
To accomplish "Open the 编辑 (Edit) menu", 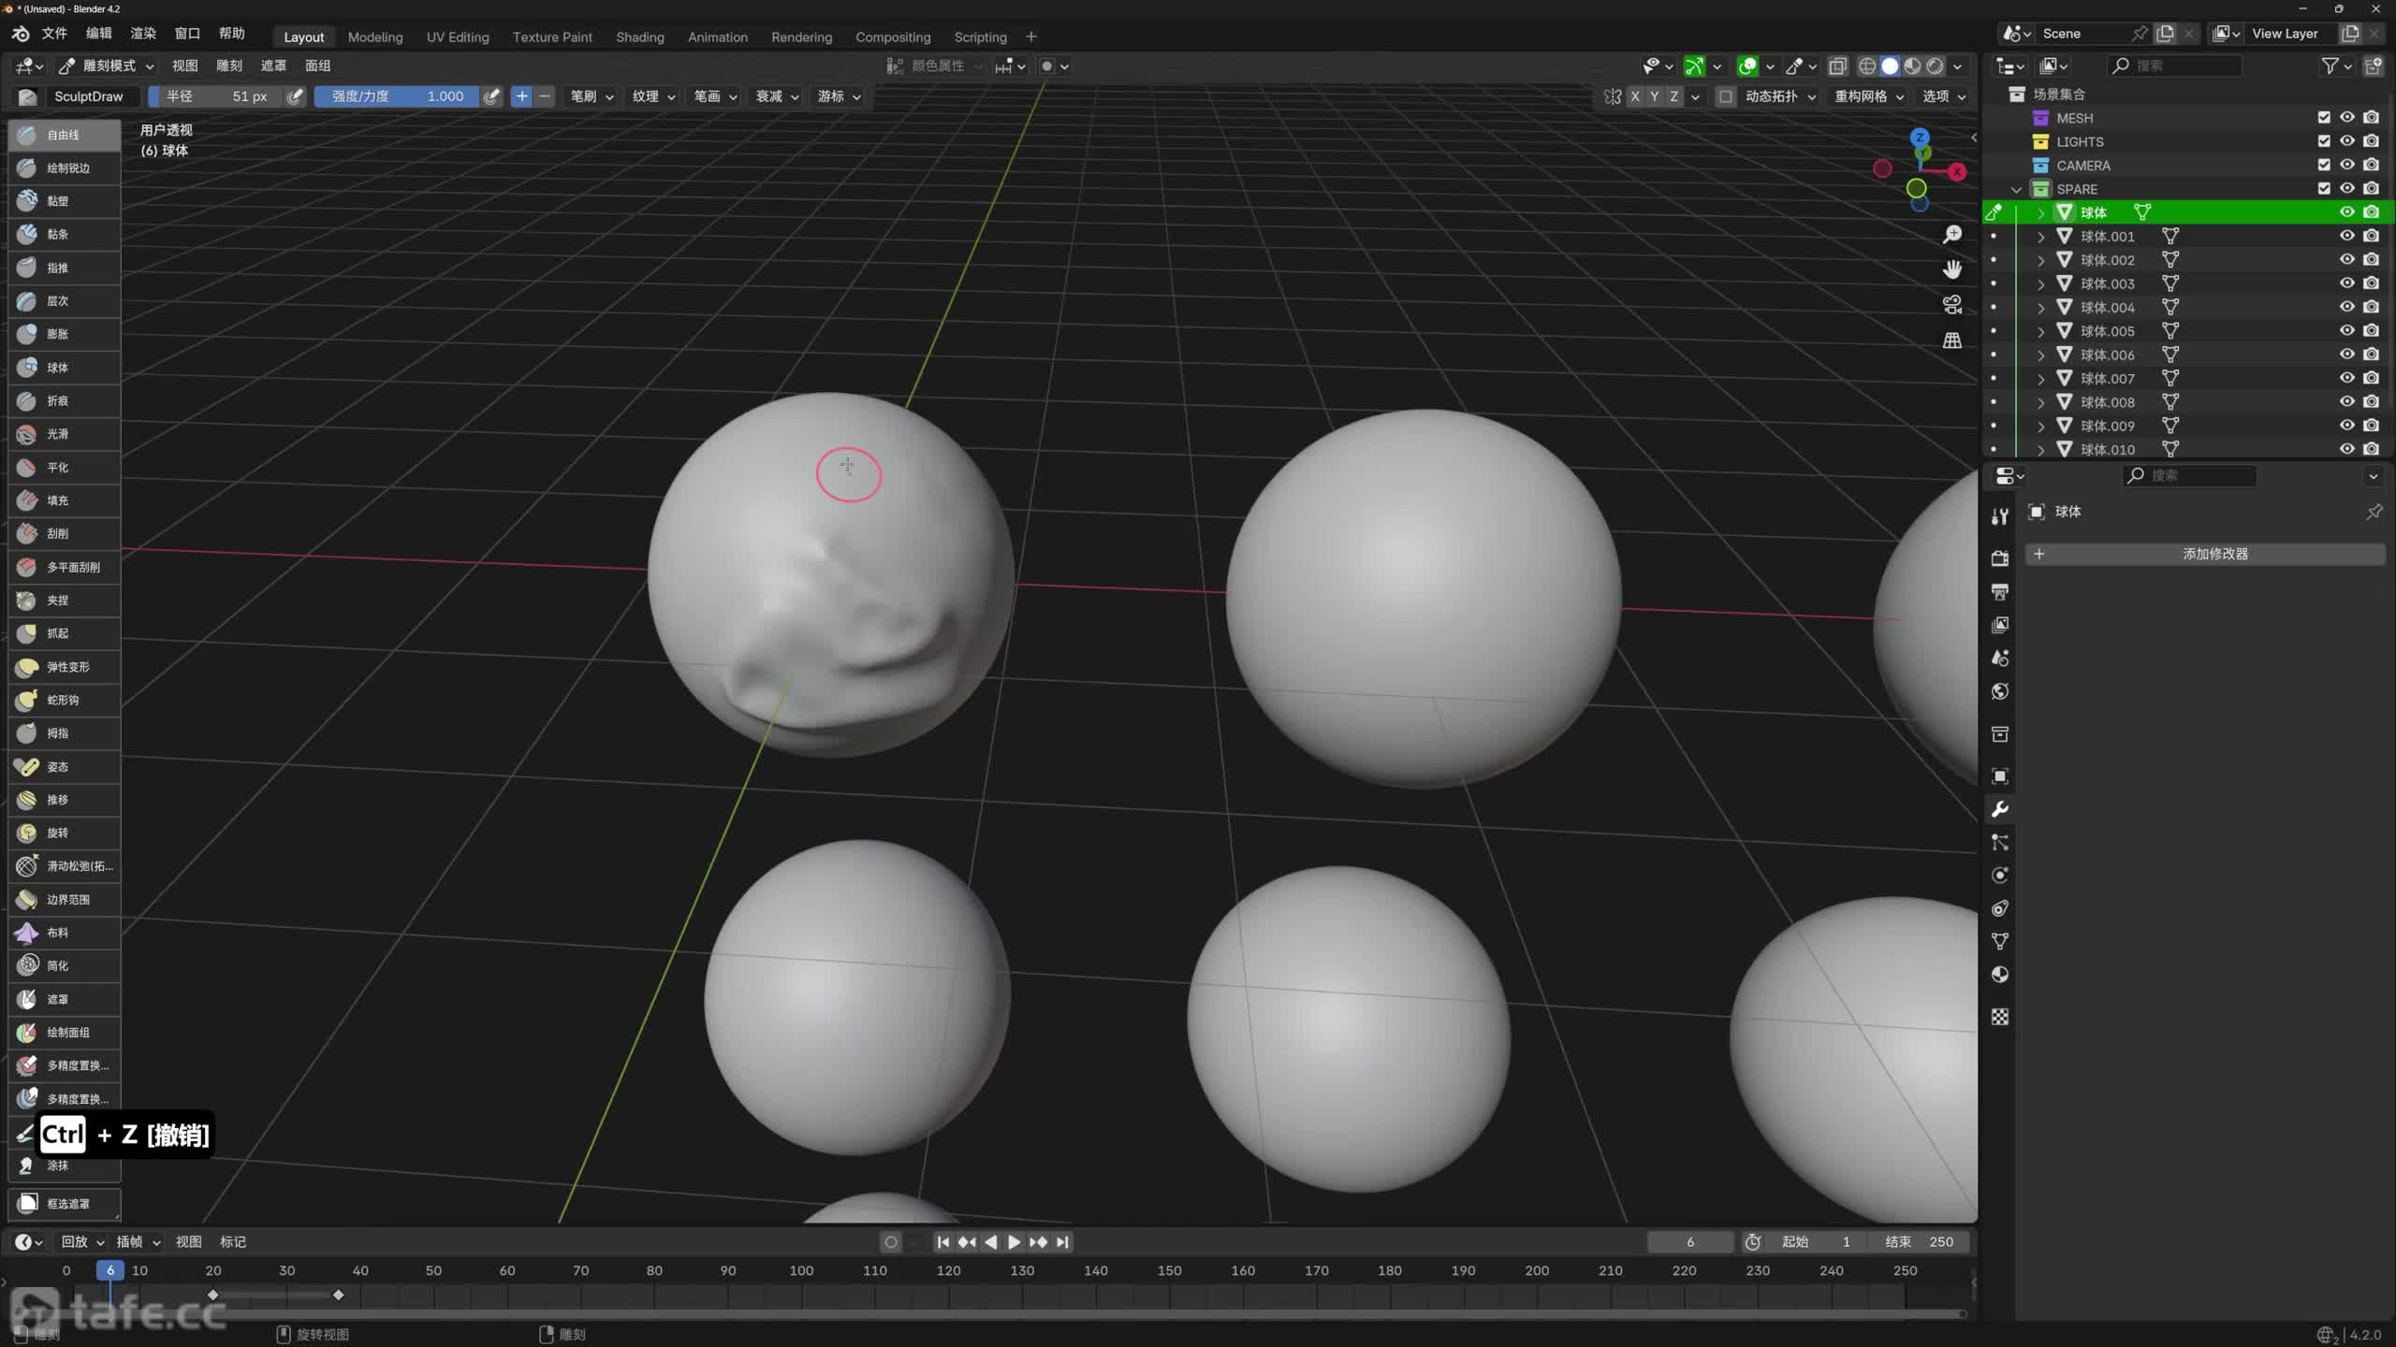I will (98, 34).
